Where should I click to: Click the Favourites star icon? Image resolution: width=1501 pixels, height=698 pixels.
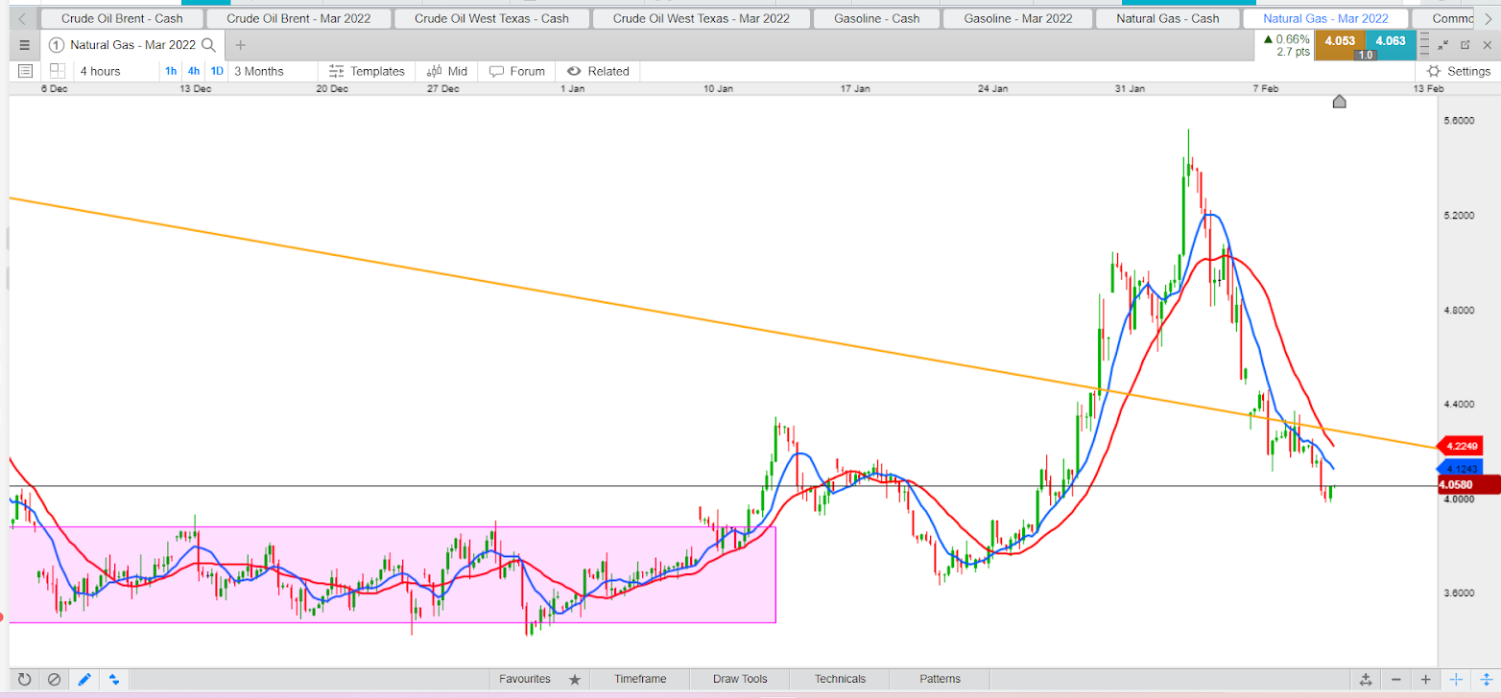tap(575, 679)
